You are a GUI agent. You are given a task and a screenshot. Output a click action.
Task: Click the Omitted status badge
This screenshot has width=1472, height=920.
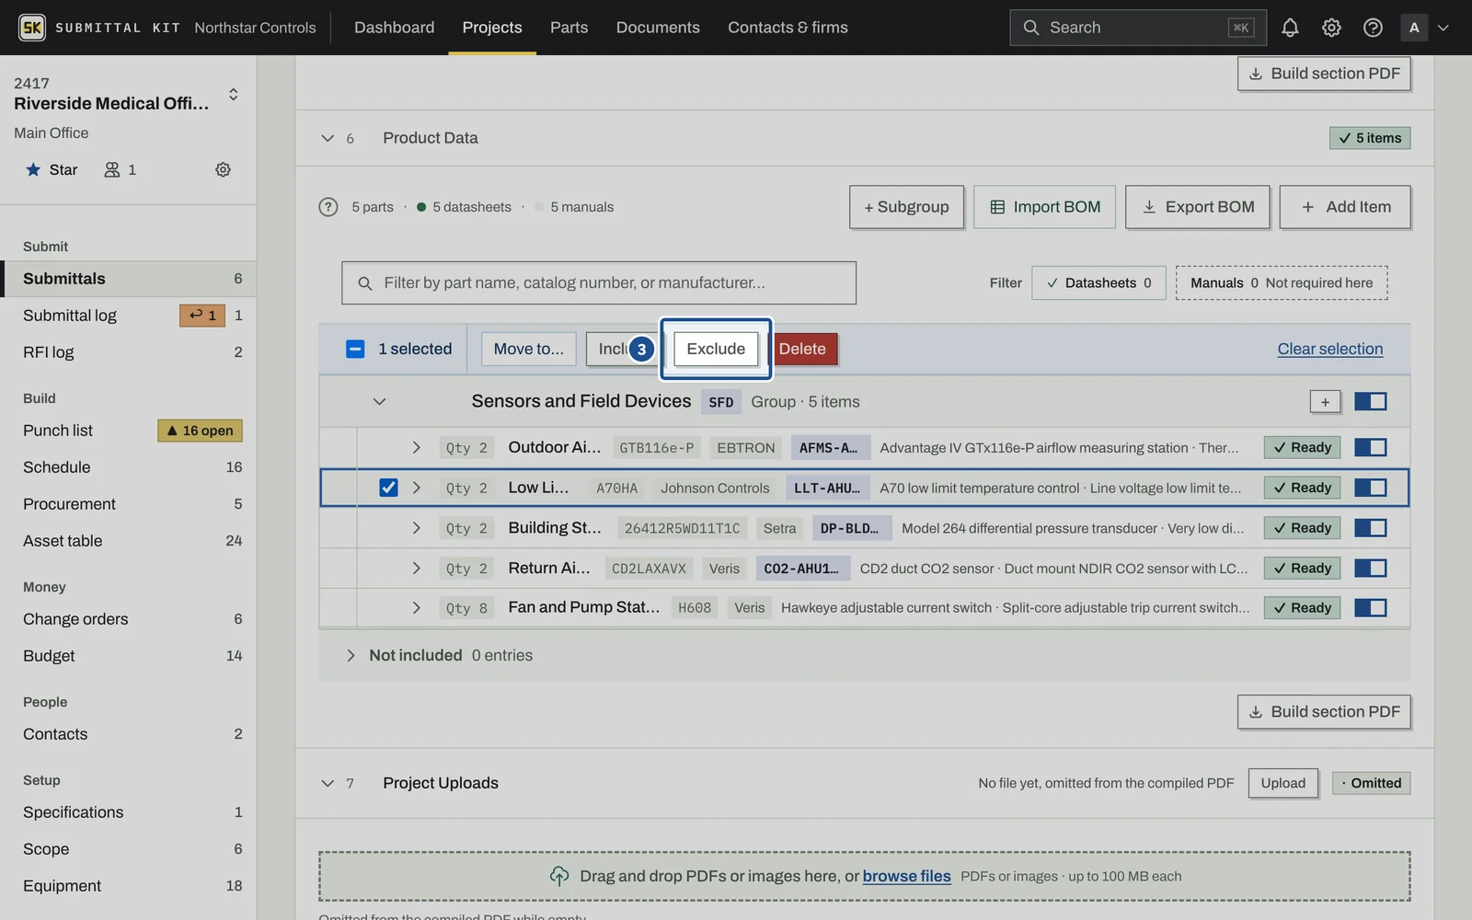click(x=1371, y=783)
